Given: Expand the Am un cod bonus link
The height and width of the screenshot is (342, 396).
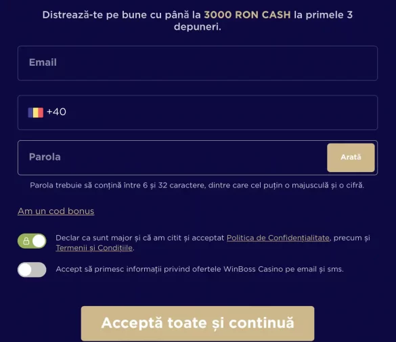Looking at the screenshot, I should pos(56,211).
